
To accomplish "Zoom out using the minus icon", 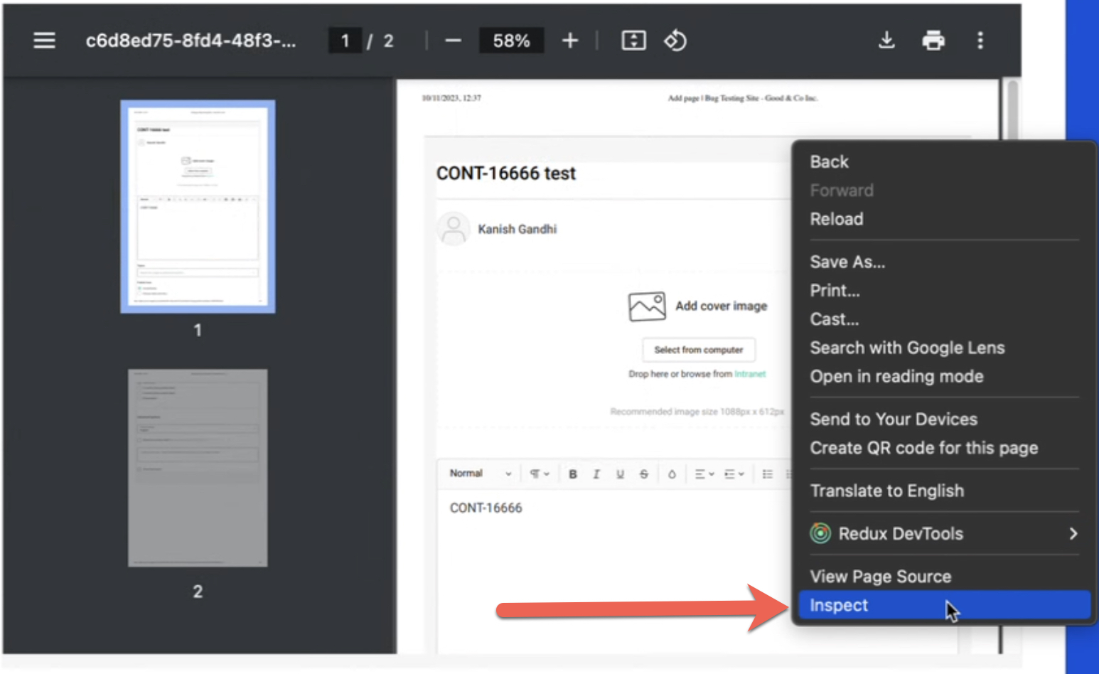I will click(453, 41).
